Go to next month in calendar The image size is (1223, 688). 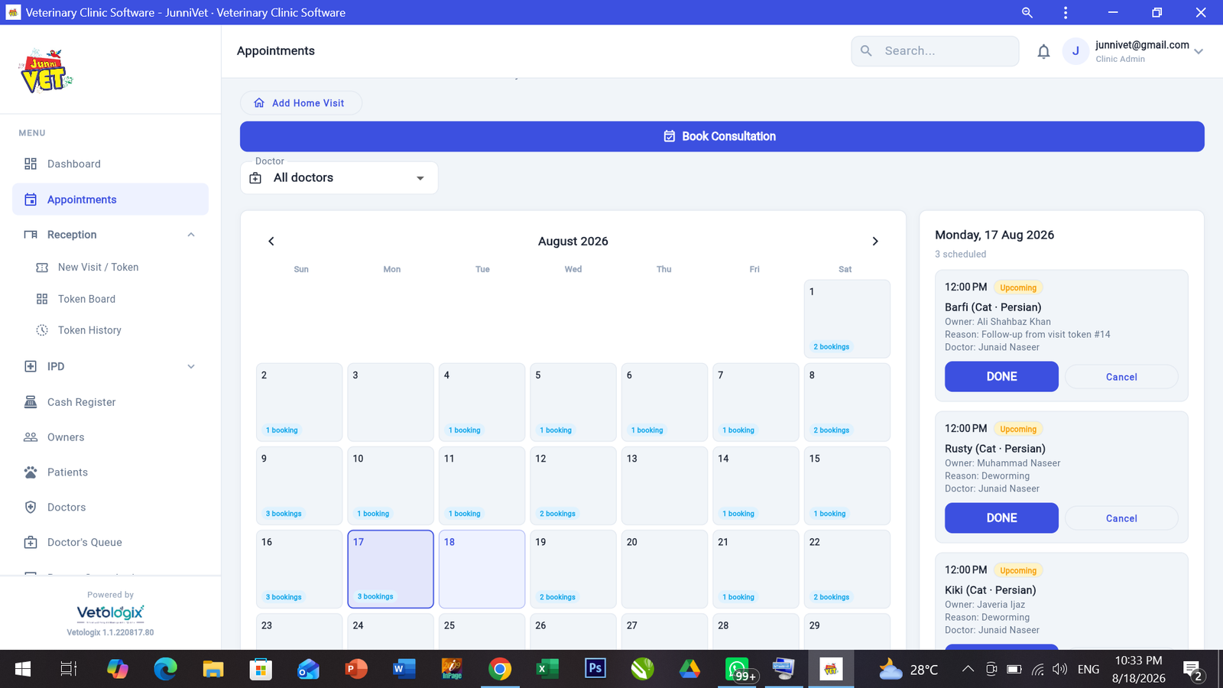point(875,242)
